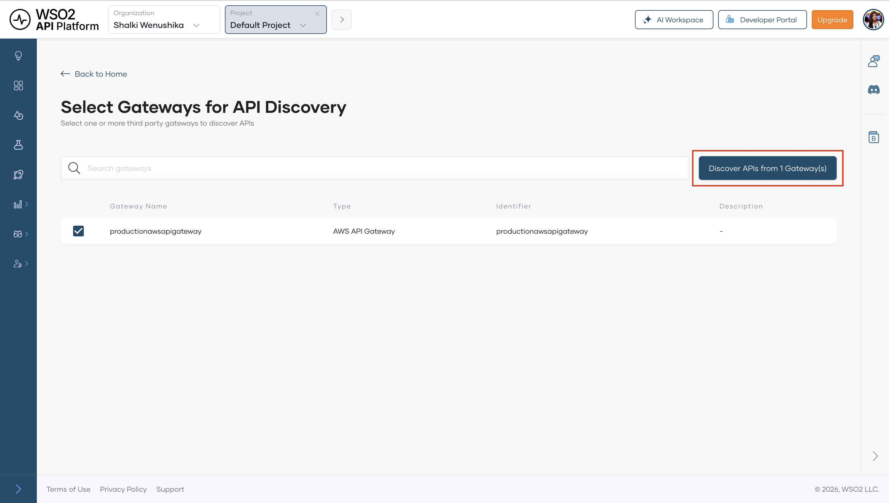Select the productionawsapigateway name cell
Screen dimensions: 889x503
pyautogui.click(x=155, y=231)
